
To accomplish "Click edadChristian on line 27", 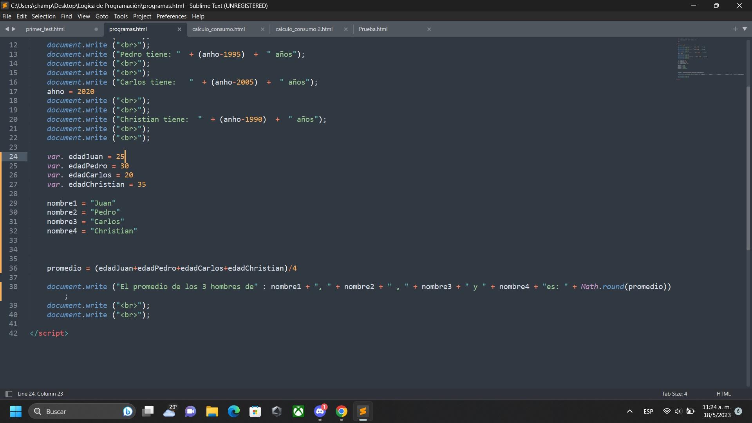I will coord(96,184).
